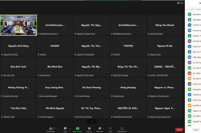201x133 pixels.
Task: Click the Find a participant search field
Action: coord(195,9)
